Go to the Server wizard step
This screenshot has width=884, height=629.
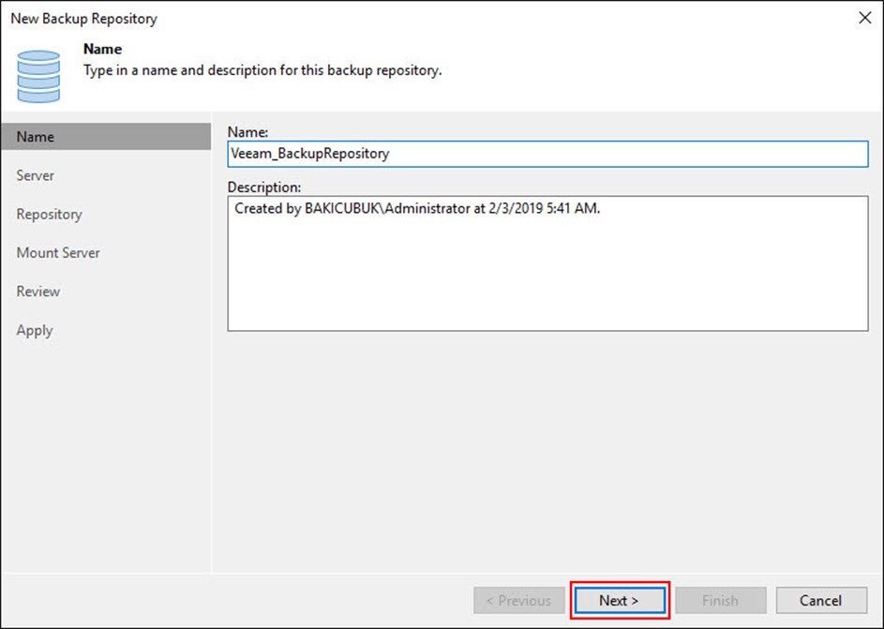pos(36,175)
